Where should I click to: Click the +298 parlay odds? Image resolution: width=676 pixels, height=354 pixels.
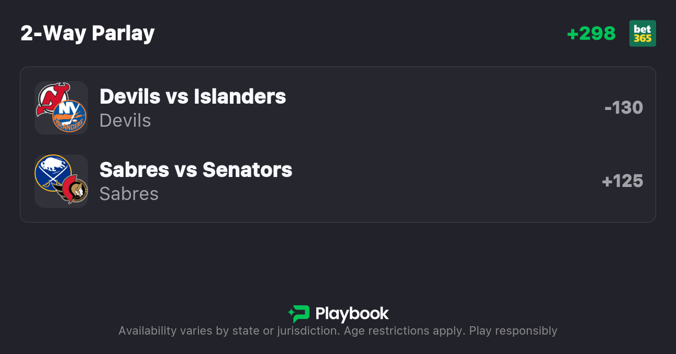click(x=591, y=34)
